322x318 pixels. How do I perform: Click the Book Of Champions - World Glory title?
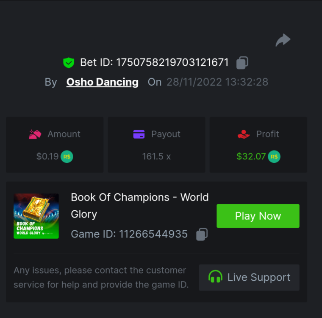tap(139, 206)
